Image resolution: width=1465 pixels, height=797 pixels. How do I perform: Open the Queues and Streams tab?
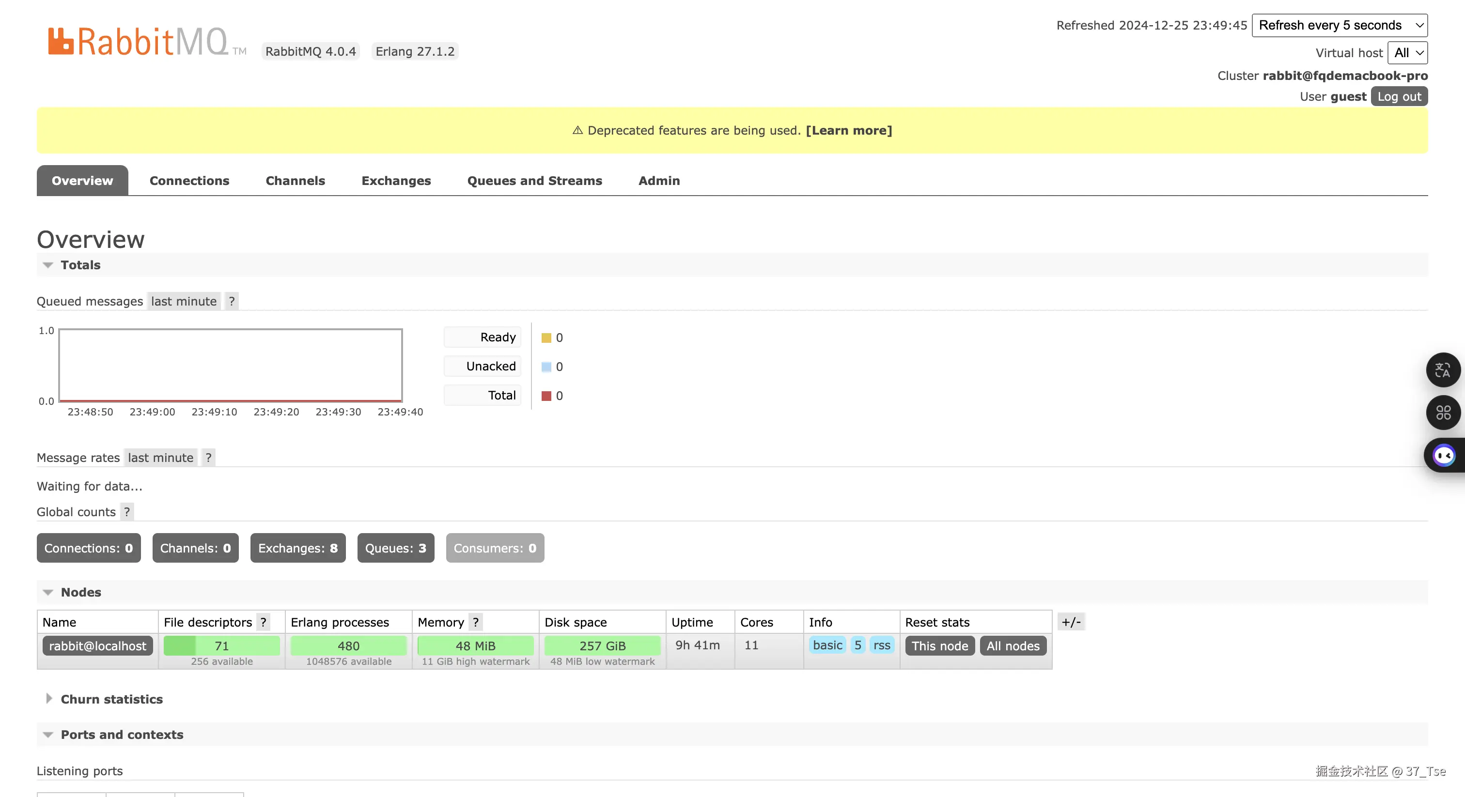534,181
